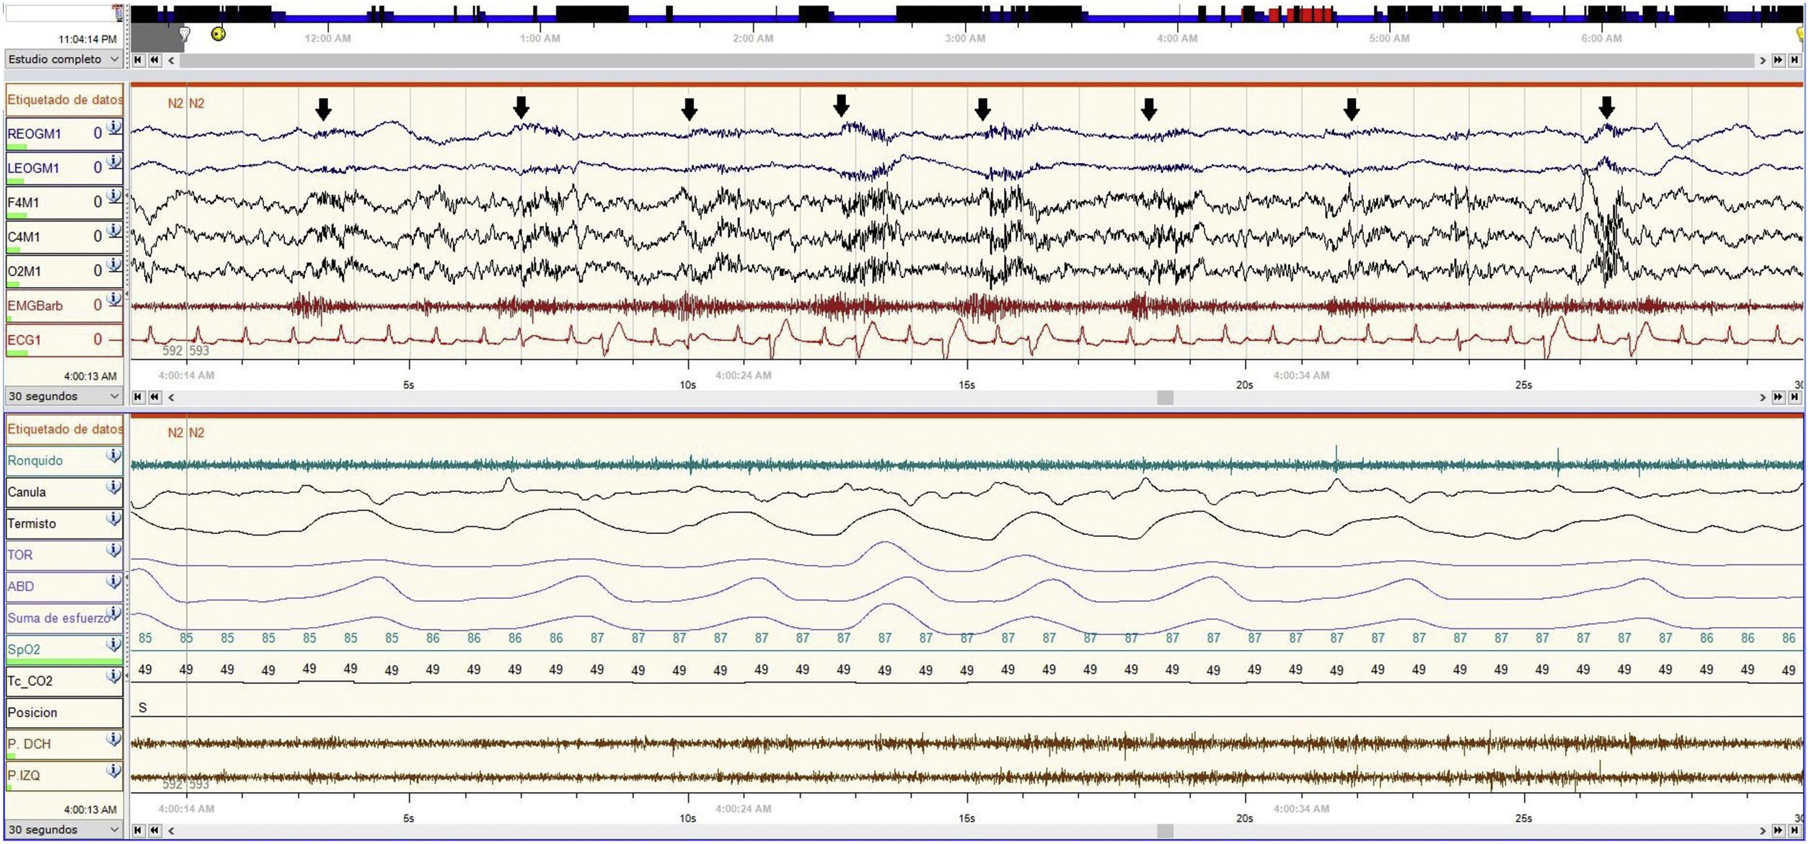Open the Estudio completo dropdown
Screen dimensions: 1809x844
pos(63,60)
